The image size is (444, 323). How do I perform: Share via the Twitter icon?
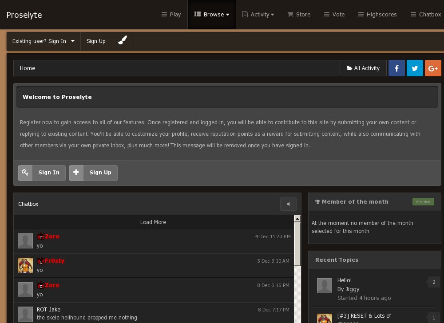click(x=415, y=68)
